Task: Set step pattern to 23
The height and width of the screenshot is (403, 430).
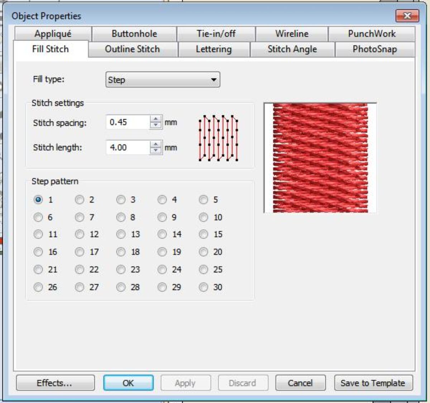Action: tap(121, 270)
